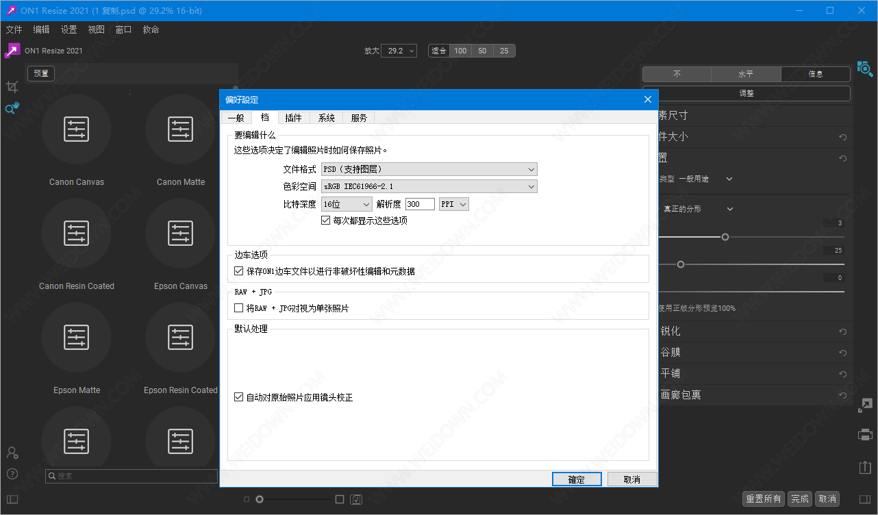Reset the 件大小 section with its arrow
Viewport: 878px width, 515px height.
click(x=843, y=138)
